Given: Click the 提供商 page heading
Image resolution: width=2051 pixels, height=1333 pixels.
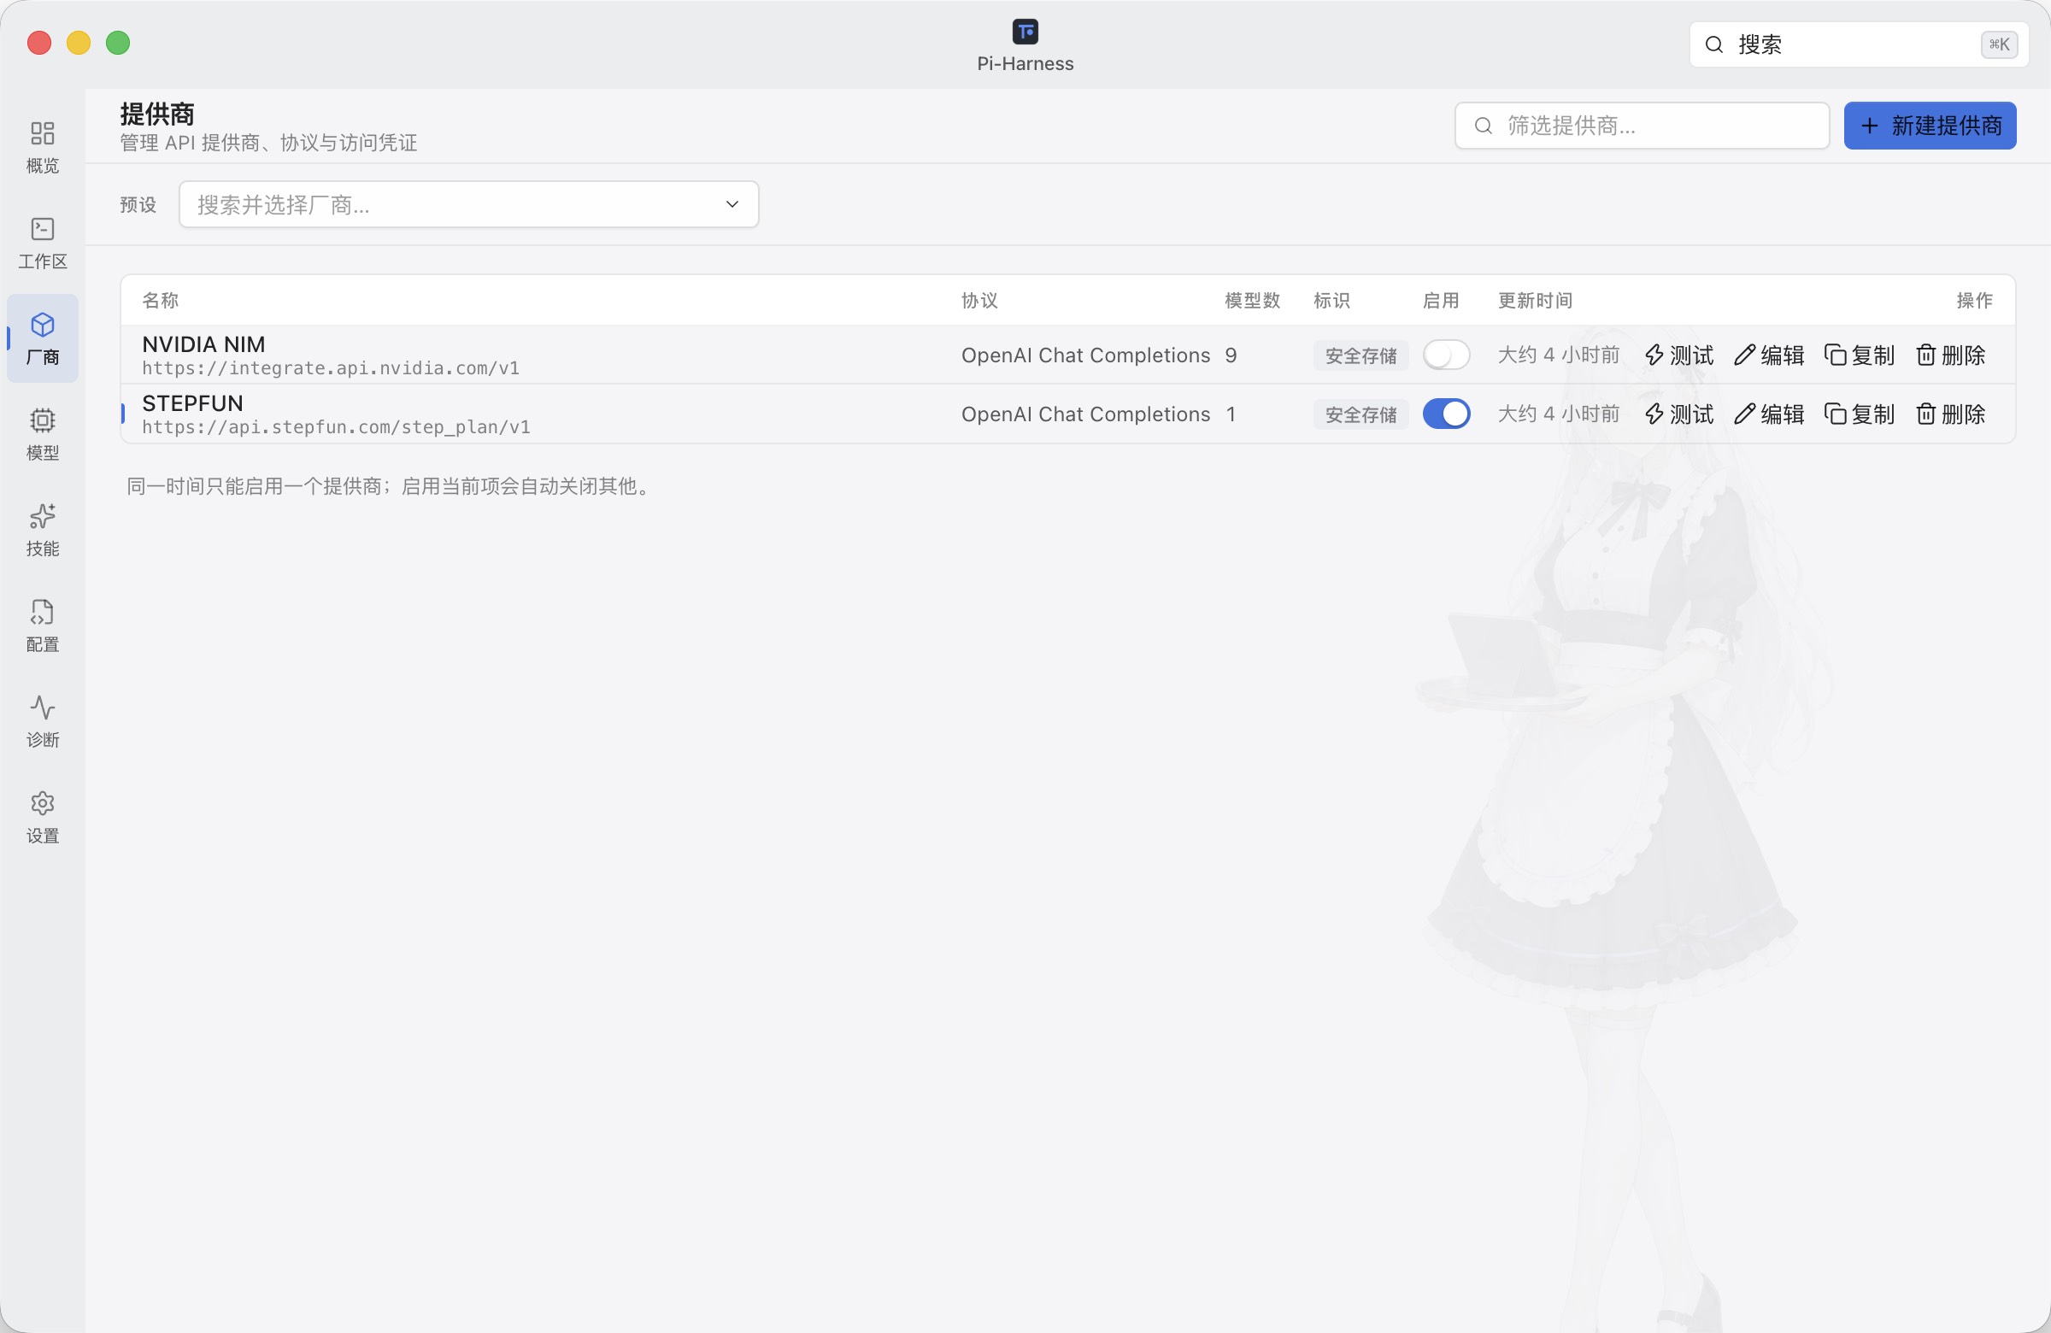Looking at the screenshot, I should pyautogui.click(x=157, y=113).
